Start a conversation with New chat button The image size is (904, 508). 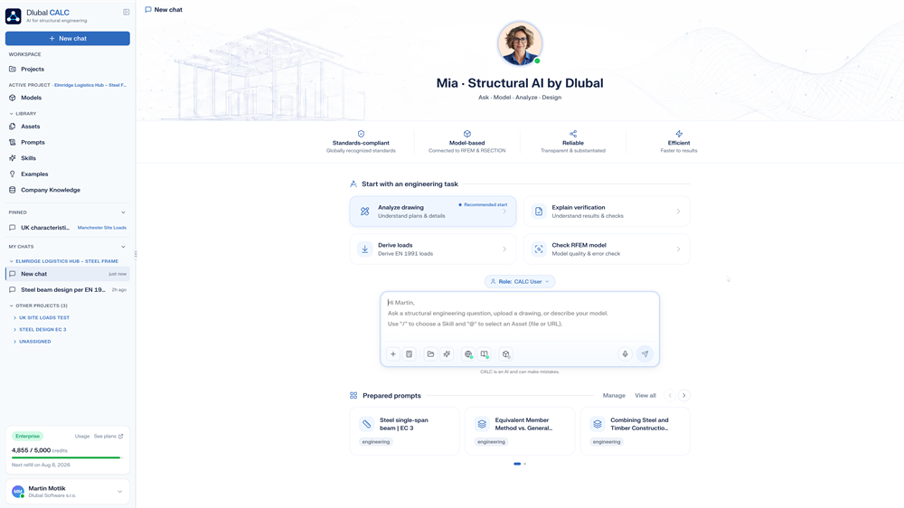pos(68,39)
